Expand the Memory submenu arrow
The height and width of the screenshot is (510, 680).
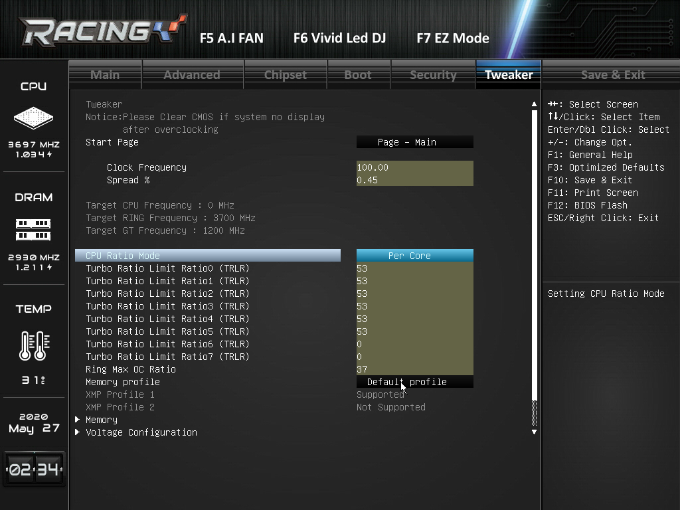[x=77, y=420]
